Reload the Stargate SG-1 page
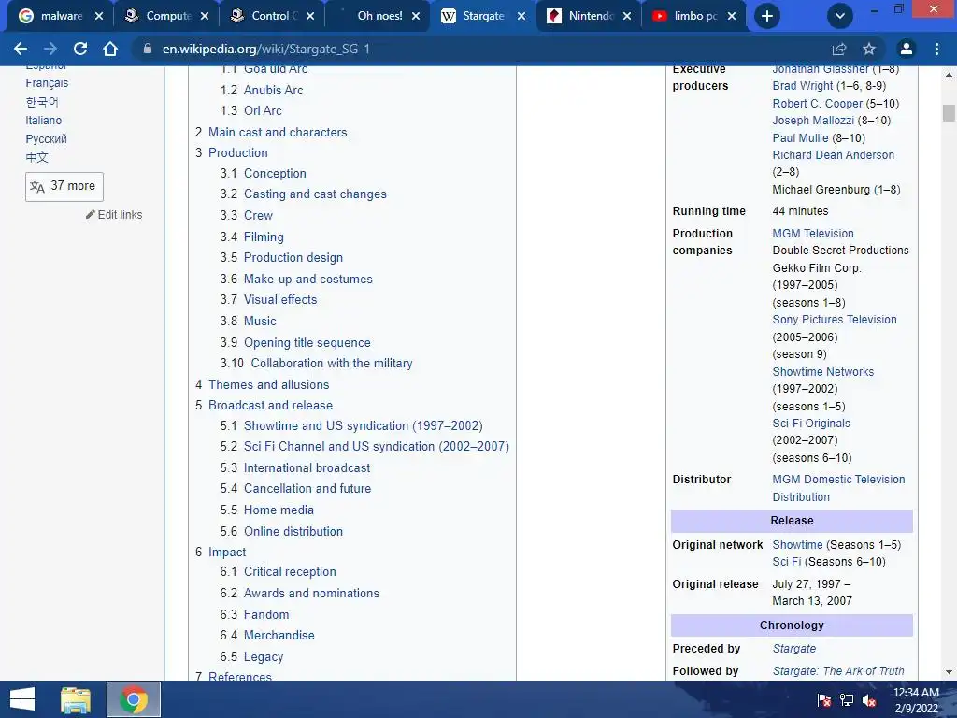Viewport: 957px width, 718px height. pyautogui.click(x=80, y=49)
